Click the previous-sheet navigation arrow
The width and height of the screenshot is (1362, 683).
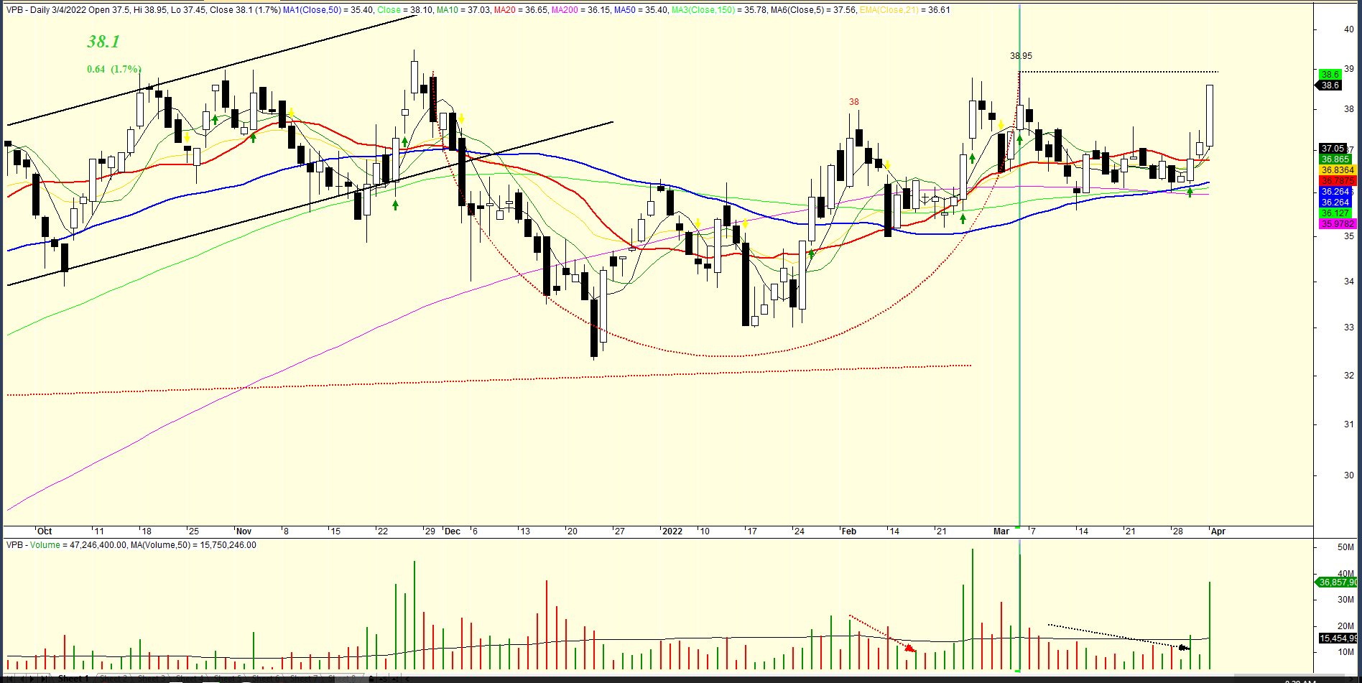tap(23, 678)
